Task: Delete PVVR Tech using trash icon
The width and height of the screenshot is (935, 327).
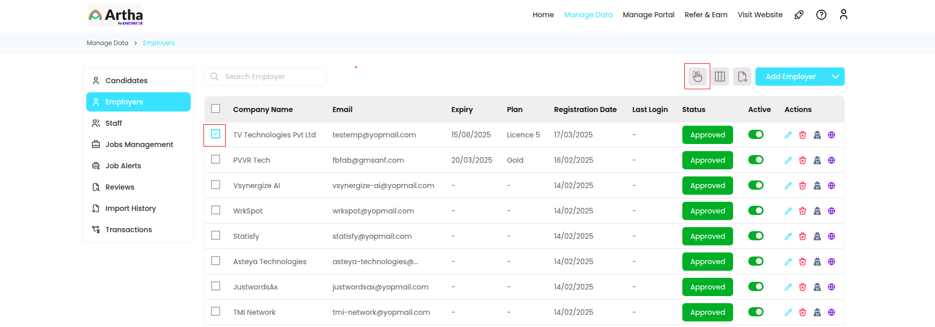Action: [803, 160]
